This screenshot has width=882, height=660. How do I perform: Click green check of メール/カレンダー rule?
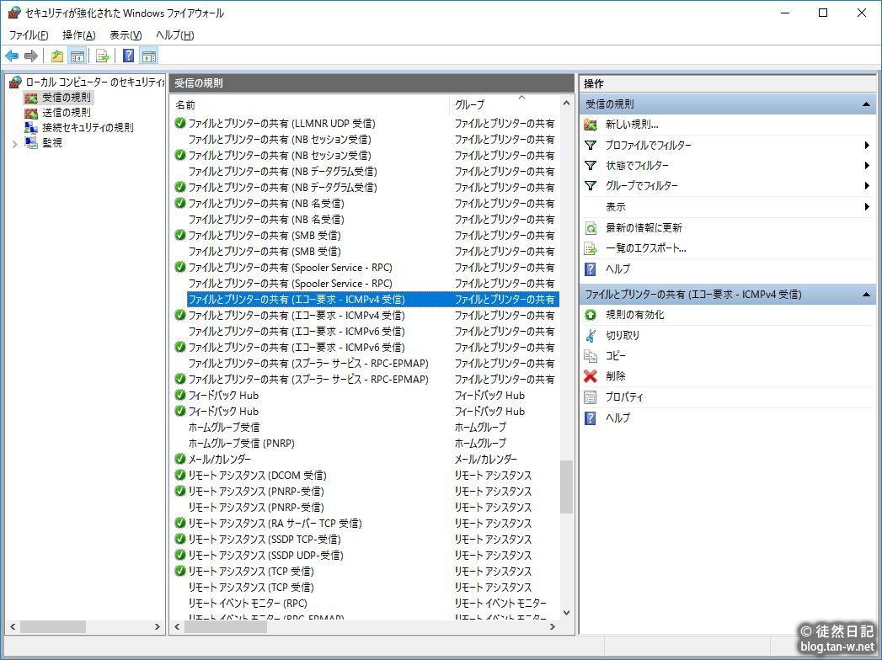(180, 459)
